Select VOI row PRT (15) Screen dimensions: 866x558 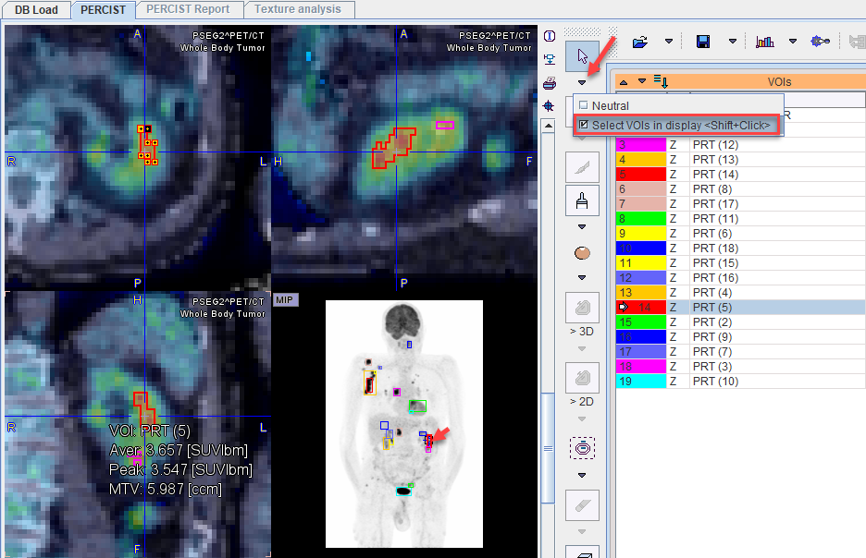[x=740, y=263]
